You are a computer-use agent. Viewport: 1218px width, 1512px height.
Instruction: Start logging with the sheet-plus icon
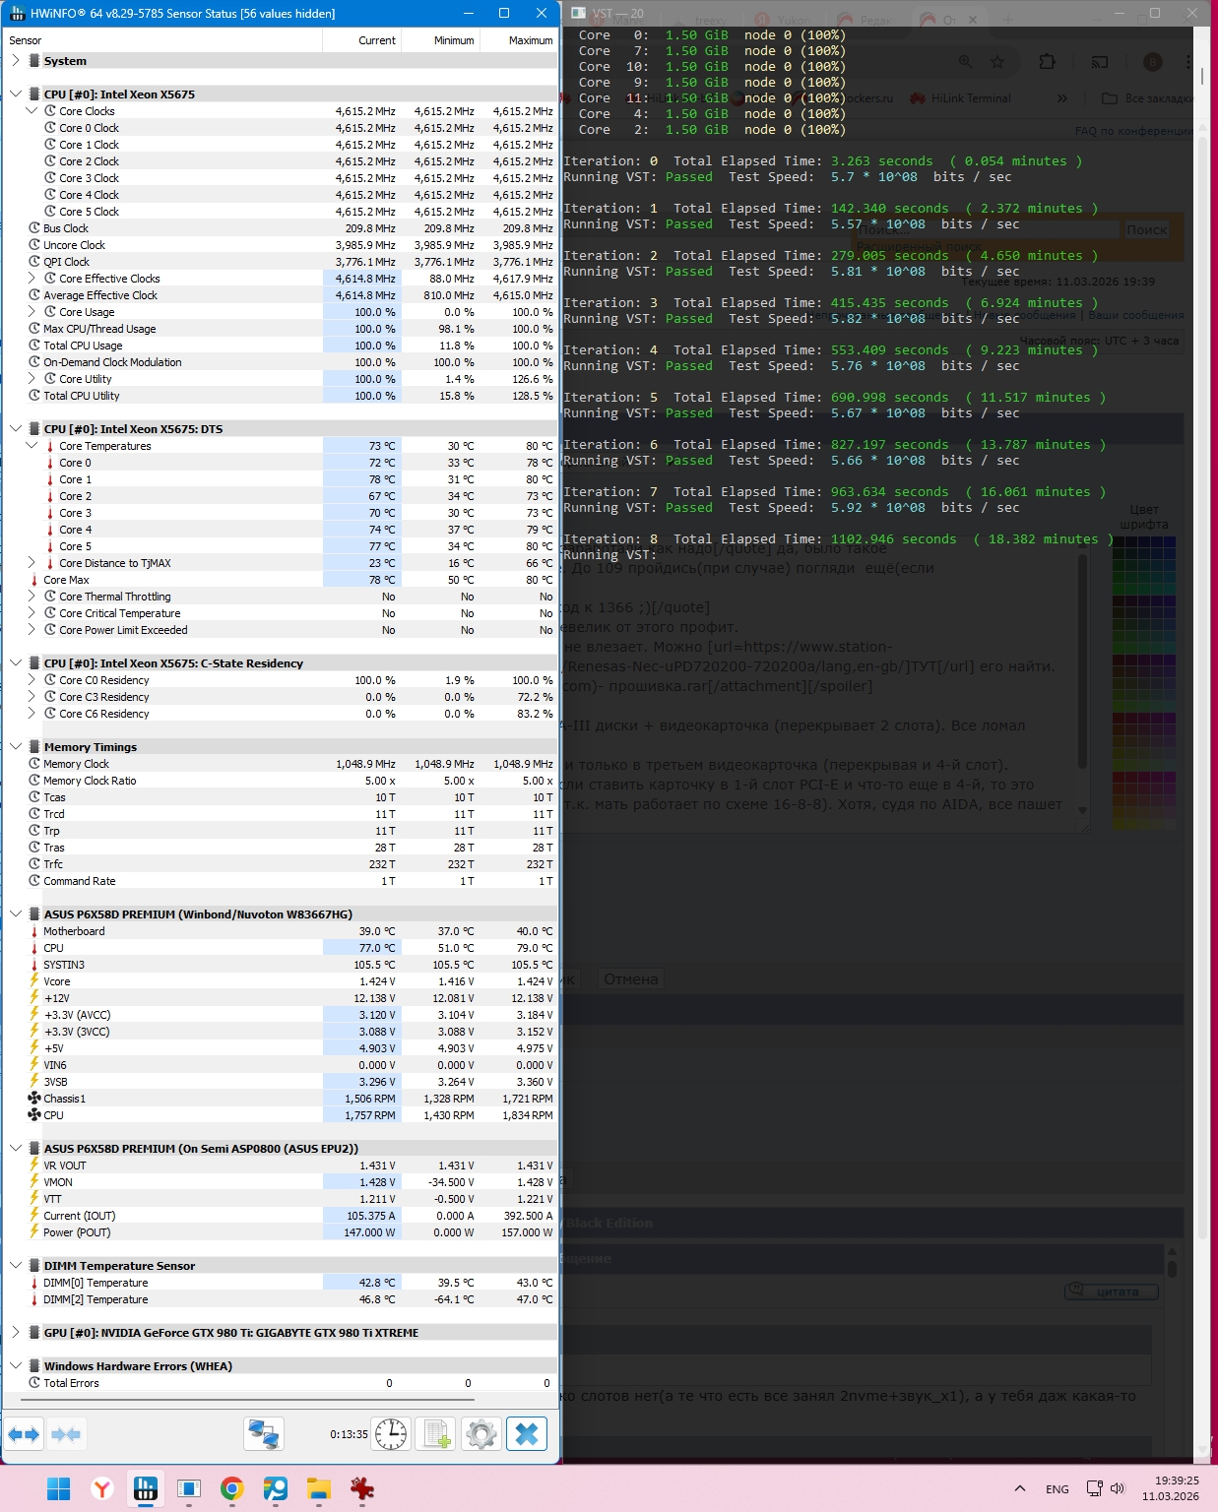[x=436, y=1434]
